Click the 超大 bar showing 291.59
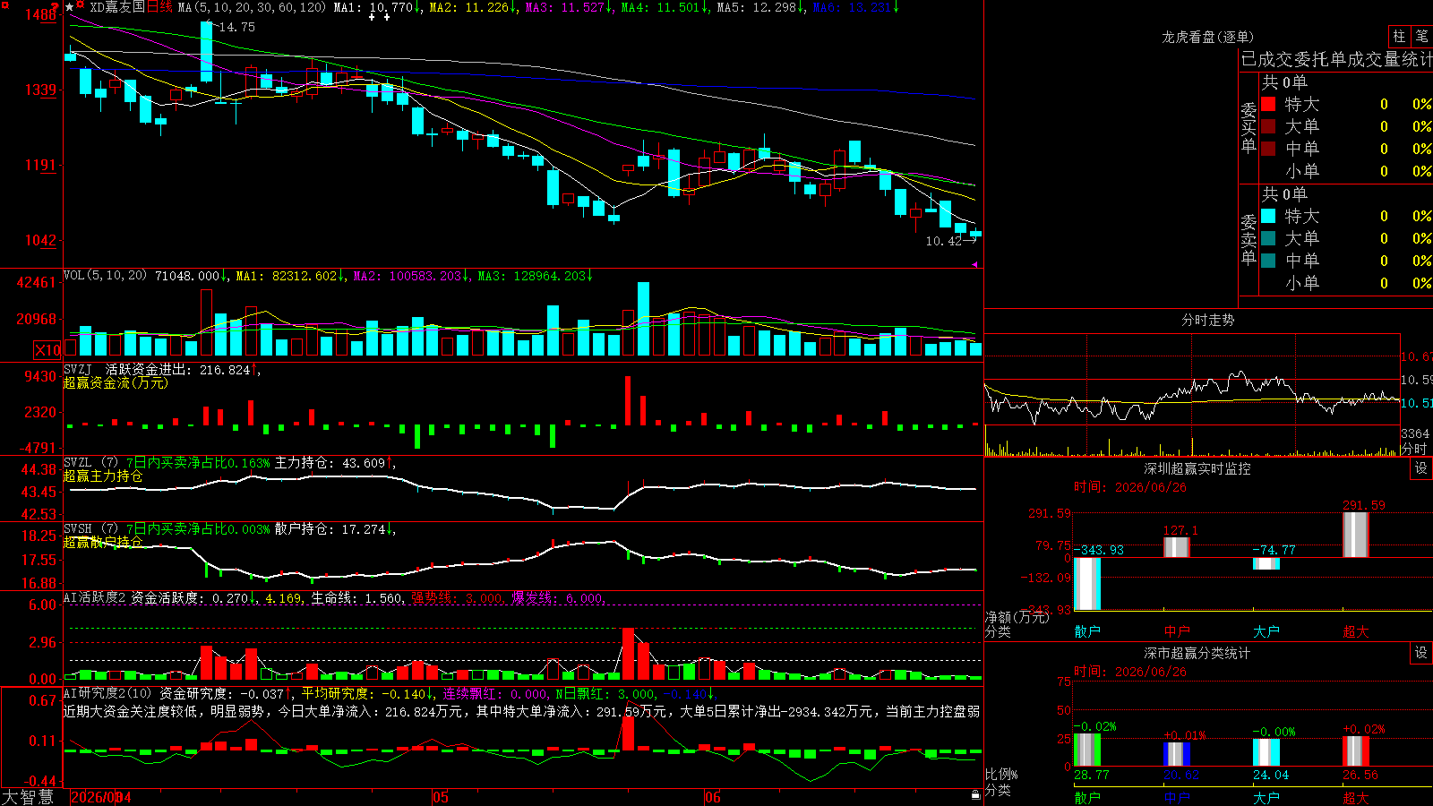 pyautogui.click(x=1356, y=535)
